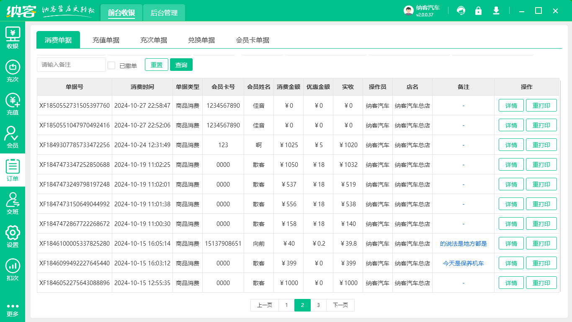
Task: Switch to the 后台管理 tab
Action: pyautogui.click(x=164, y=13)
